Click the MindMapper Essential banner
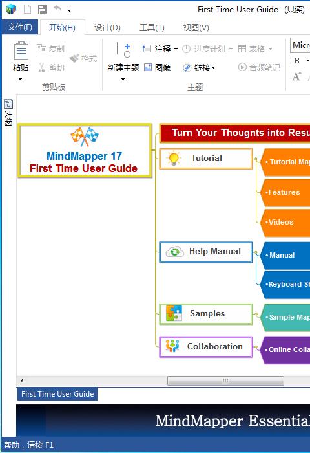This screenshot has width=310, height=453. click(163, 421)
